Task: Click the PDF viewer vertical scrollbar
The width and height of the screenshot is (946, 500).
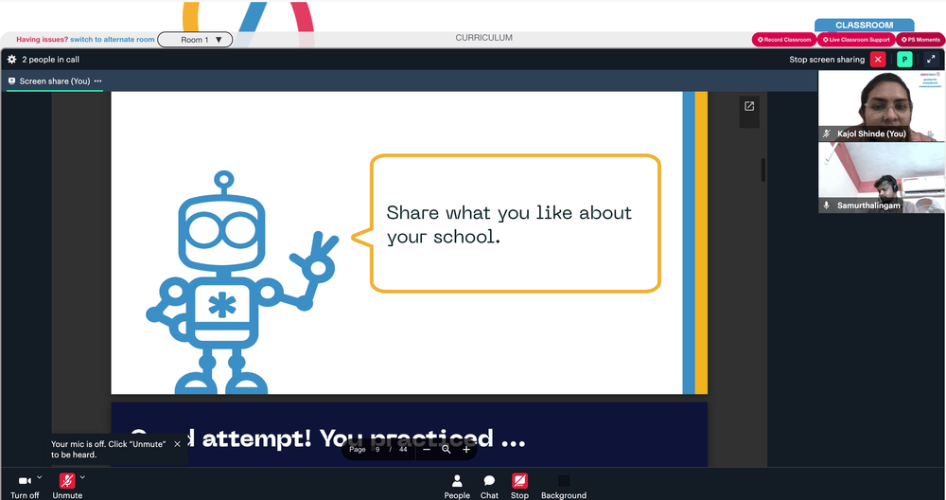Action: 763,170
